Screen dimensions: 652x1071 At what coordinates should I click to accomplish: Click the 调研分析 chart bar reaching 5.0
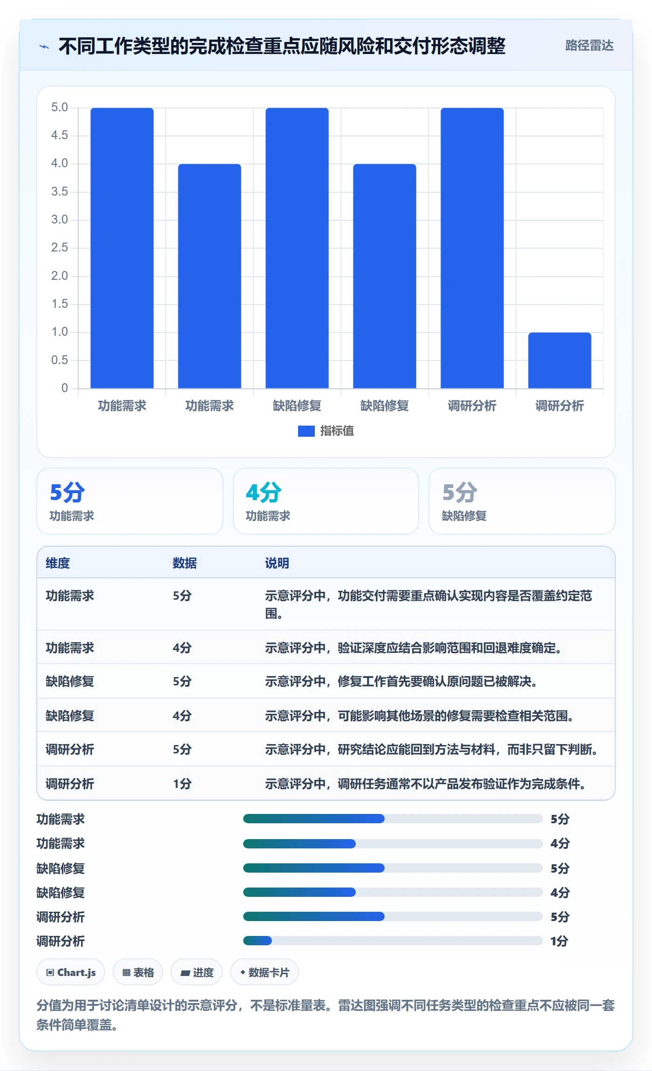click(472, 248)
